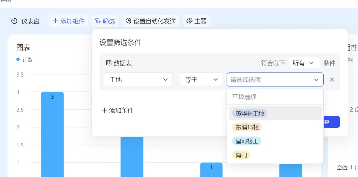Select the 黄华林工地 option
The height and width of the screenshot is (177, 358).
click(x=275, y=113)
